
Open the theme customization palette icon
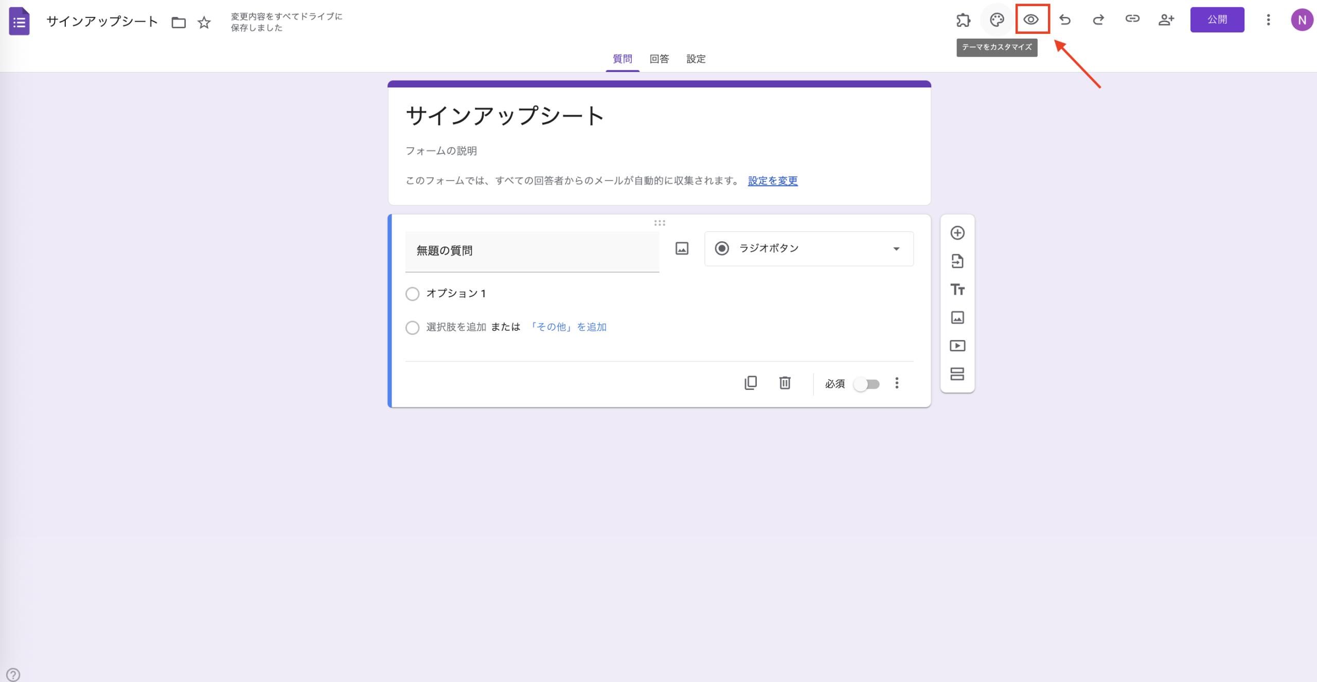[x=997, y=20]
